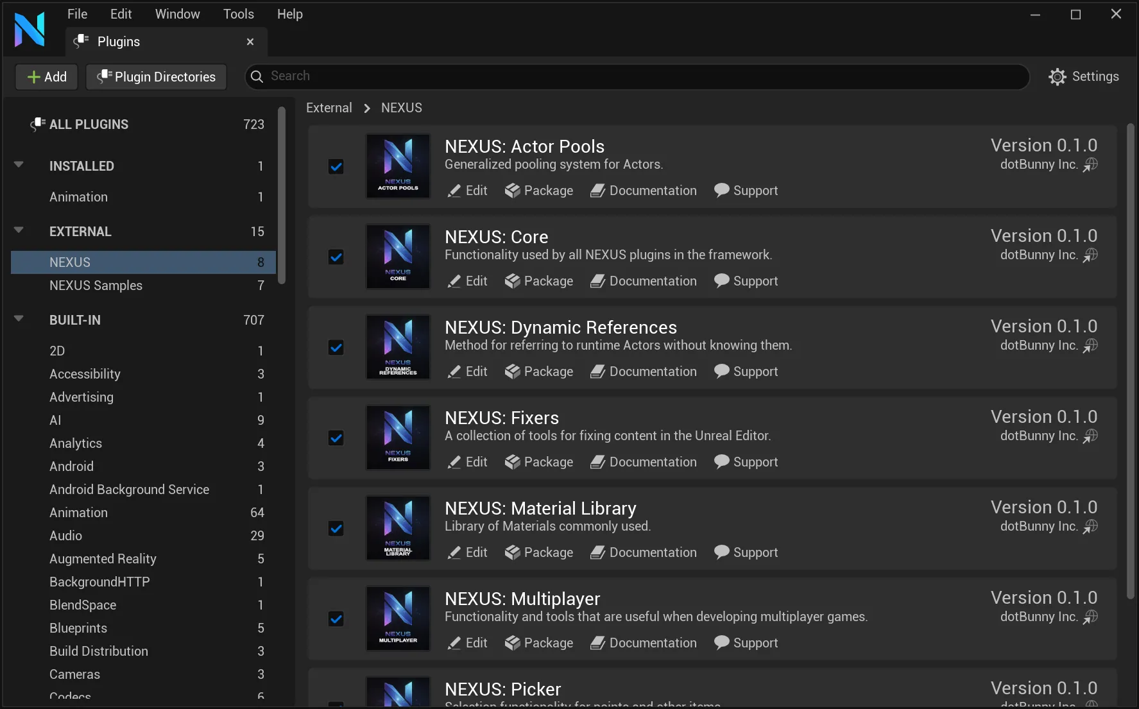1139x709 pixels.
Task: Open Plugins Settings via gear icon
Action: click(x=1057, y=76)
